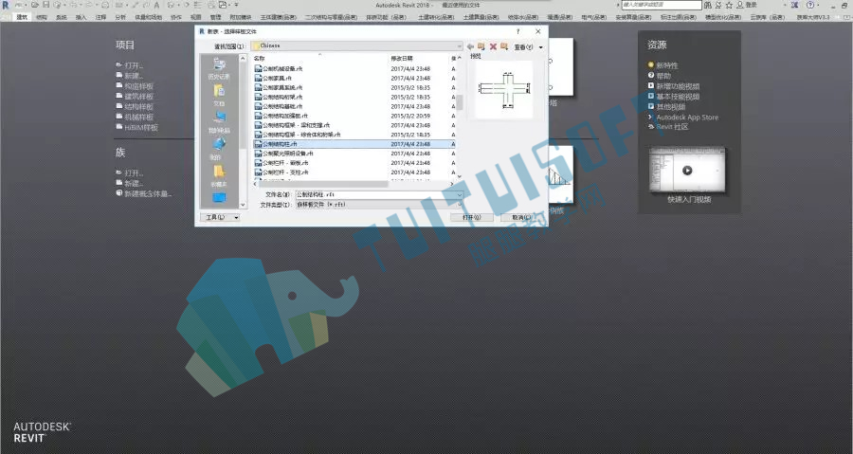Click the 打开 open button in dialog
Viewport: 853px width, 454px height.
(471, 217)
